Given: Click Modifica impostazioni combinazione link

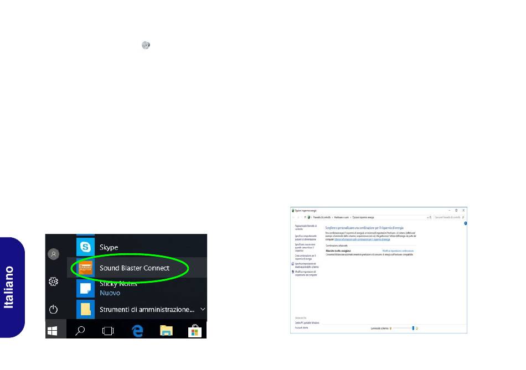Looking at the screenshot, I should [x=398, y=251].
